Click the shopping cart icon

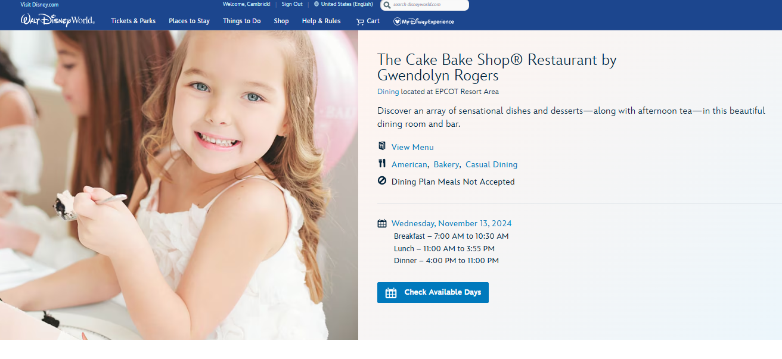pyautogui.click(x=360, y=21)
